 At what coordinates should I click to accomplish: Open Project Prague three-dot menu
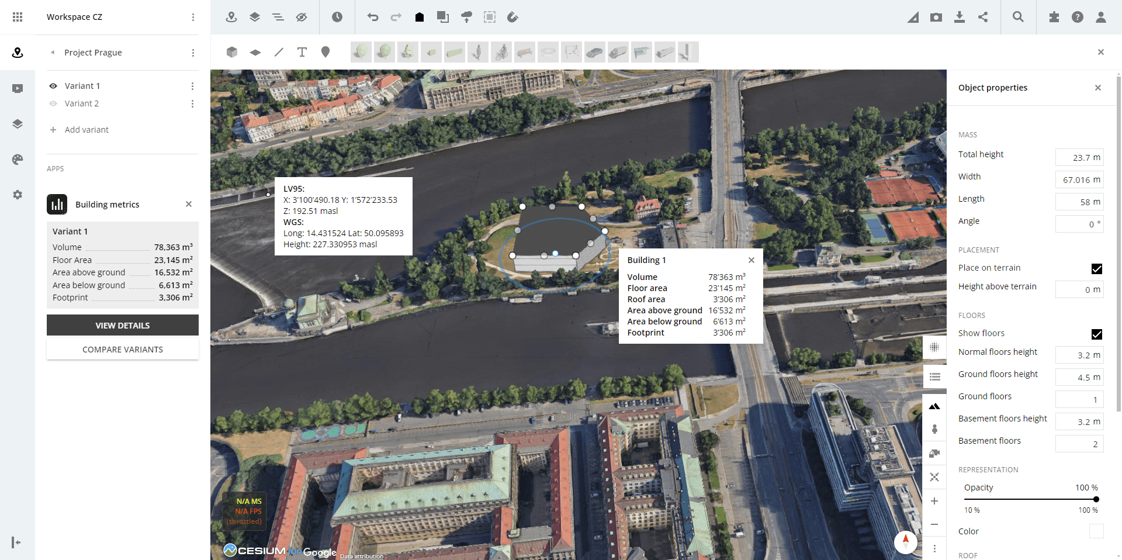(x=193, y=53)
